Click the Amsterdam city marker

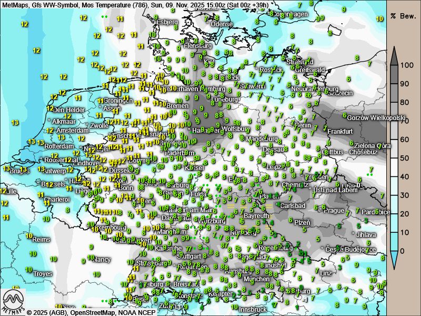click(x=54, y=130)
